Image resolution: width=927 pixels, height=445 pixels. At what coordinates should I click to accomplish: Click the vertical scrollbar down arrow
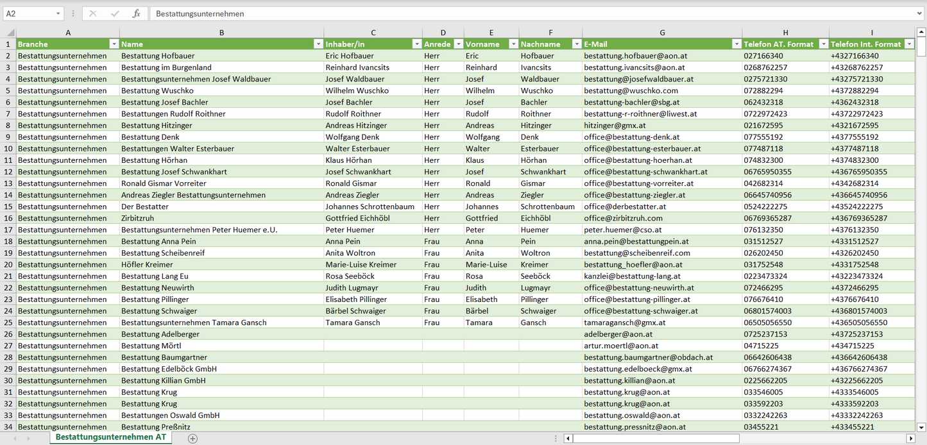point(921,426)
